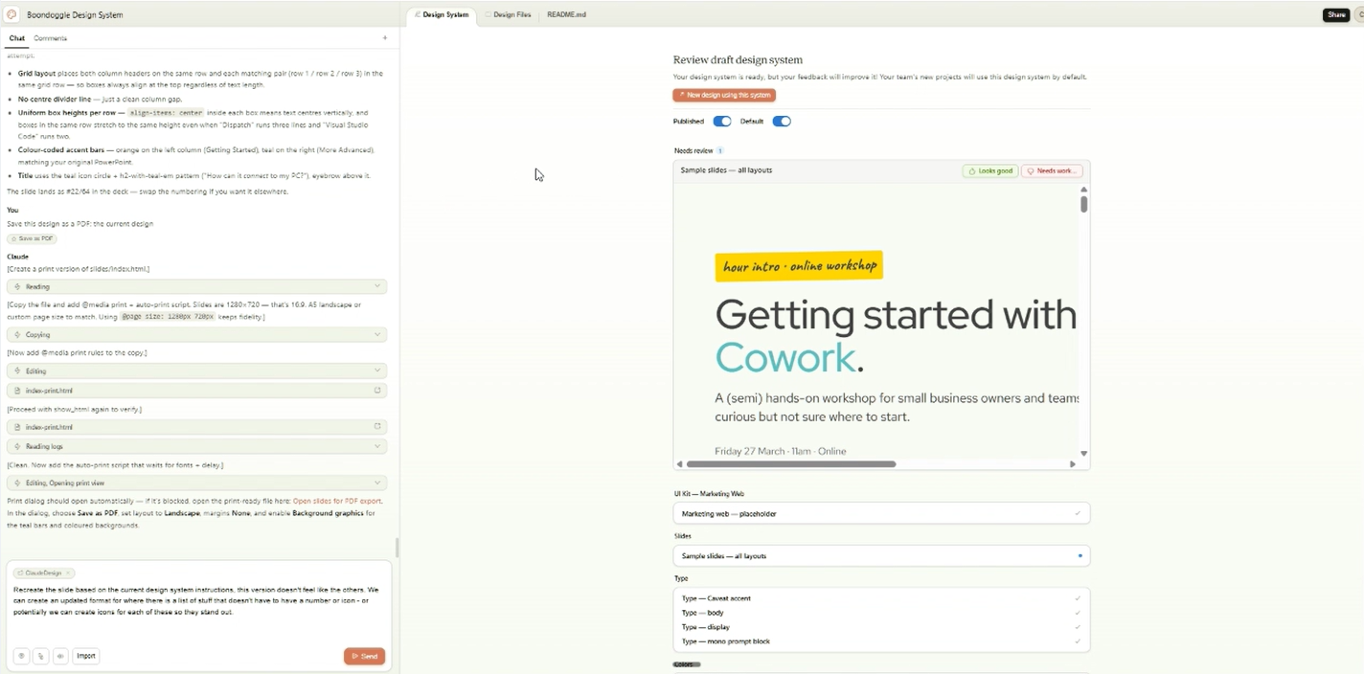Click the refresh icon on first index-print.html row
1364x674 pixels.
click(377, 391)
